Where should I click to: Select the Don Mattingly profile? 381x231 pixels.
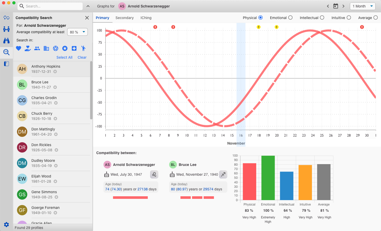pyautogui.click(x=52, y=132)
